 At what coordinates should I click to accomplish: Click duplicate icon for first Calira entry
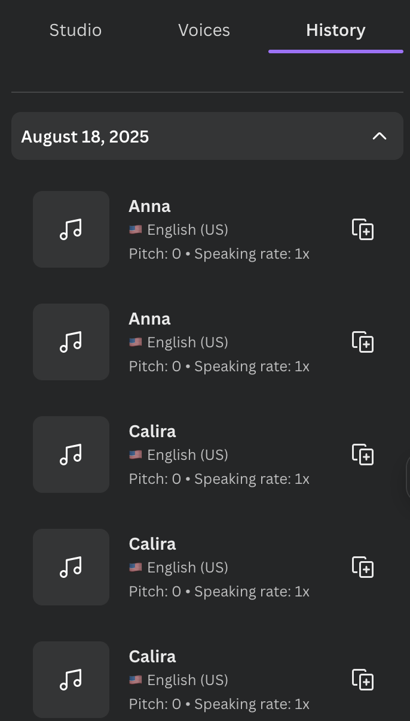[363, 455]
